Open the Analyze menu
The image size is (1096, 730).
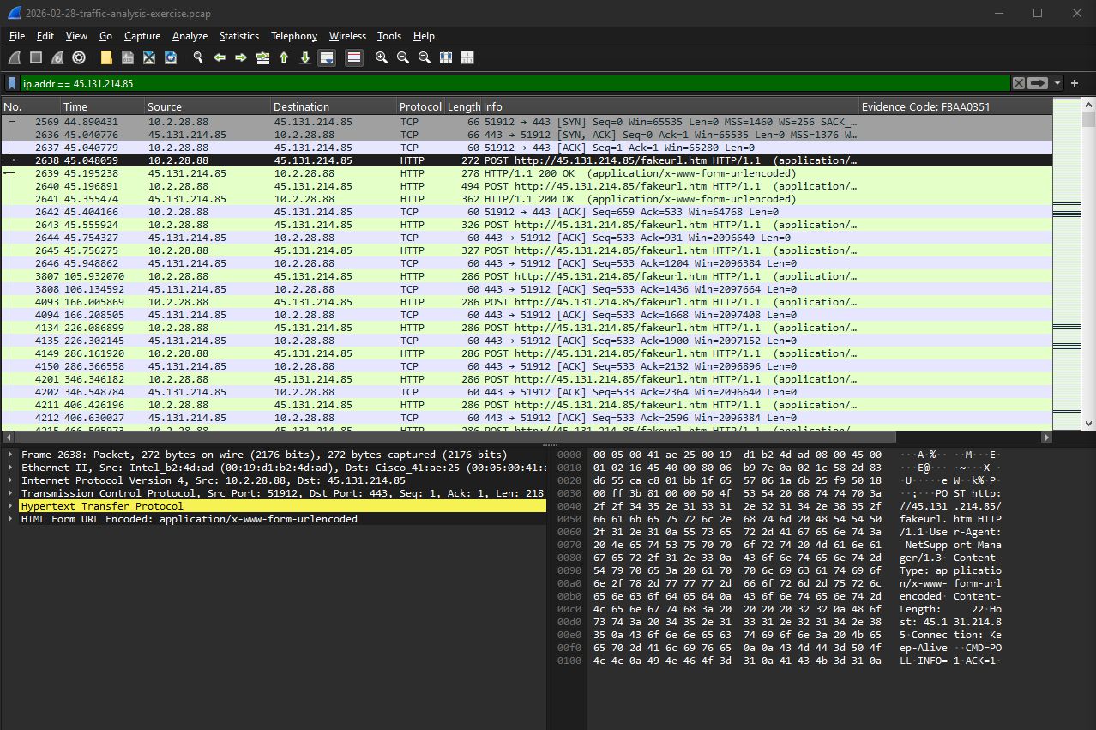190,36
